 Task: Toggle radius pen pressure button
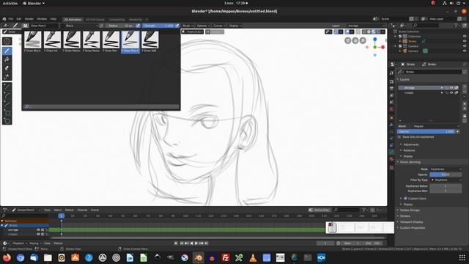tap(138, 26)
